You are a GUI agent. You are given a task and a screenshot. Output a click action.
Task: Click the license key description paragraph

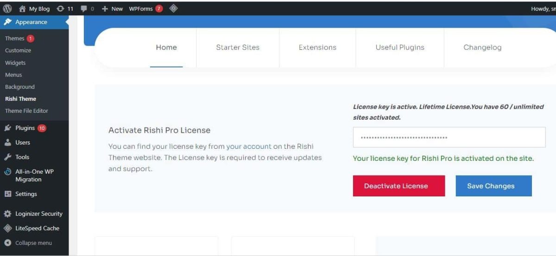coord(215,158)
